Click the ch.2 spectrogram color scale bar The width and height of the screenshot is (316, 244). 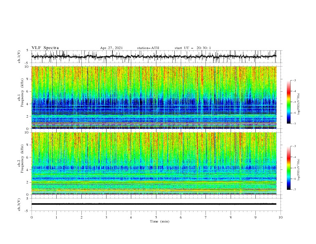288,168
